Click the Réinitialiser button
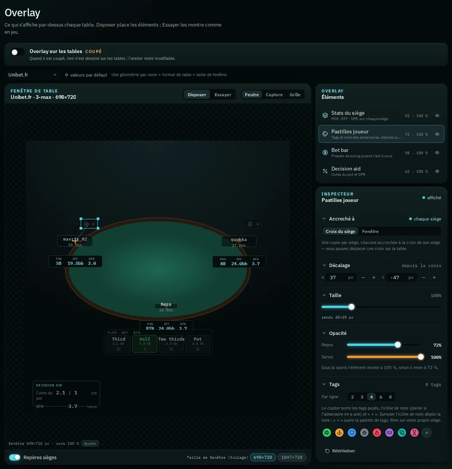Viewport: 452px width, 469px height. [340, 451]
